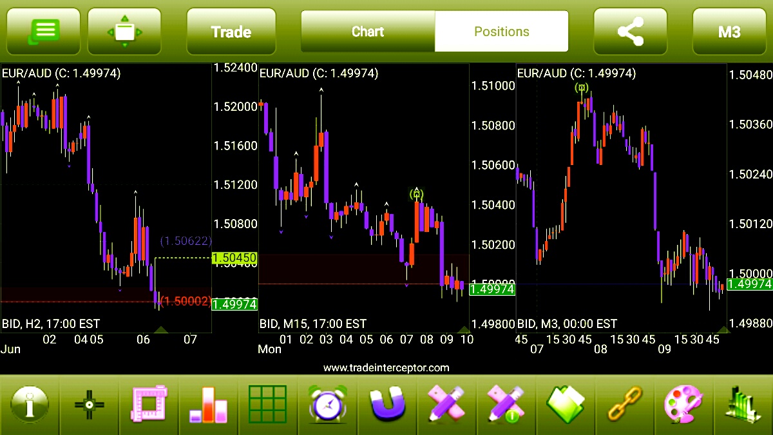773x435 pixels.
Task: Click the 1.51000 price axis label
Action: 493,85
